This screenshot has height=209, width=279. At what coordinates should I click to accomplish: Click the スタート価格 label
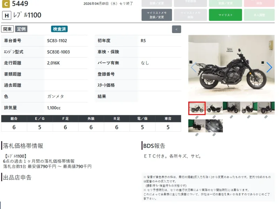tap(106, 85)
